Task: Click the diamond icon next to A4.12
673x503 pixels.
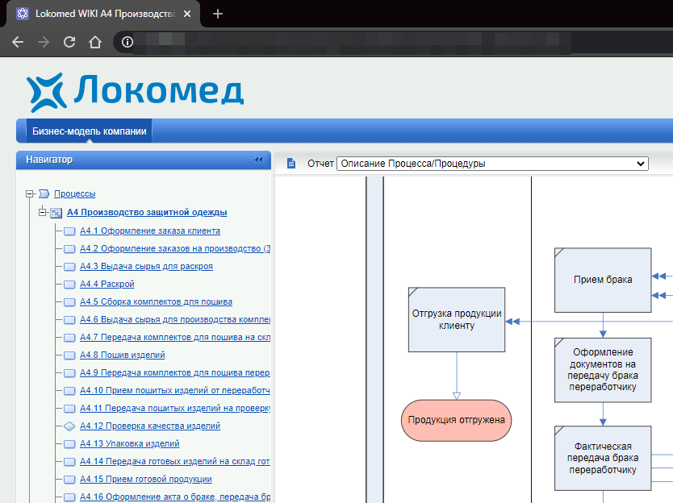Action: (69, 426)
